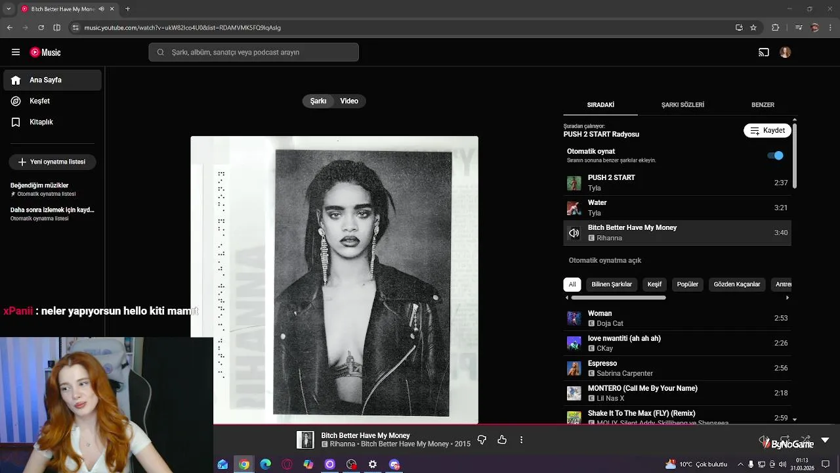Open Beğendiğim müzikler playlist

(x=52, y=189)
